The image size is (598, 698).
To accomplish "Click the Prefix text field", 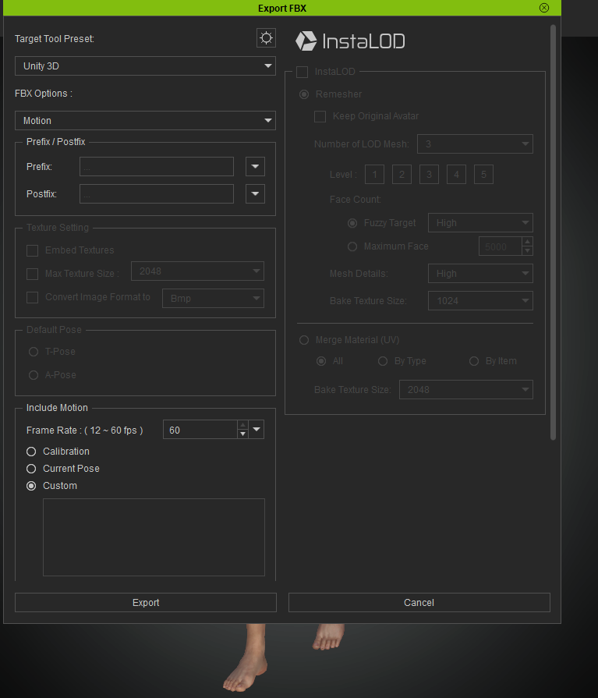I will pos(156,167).
